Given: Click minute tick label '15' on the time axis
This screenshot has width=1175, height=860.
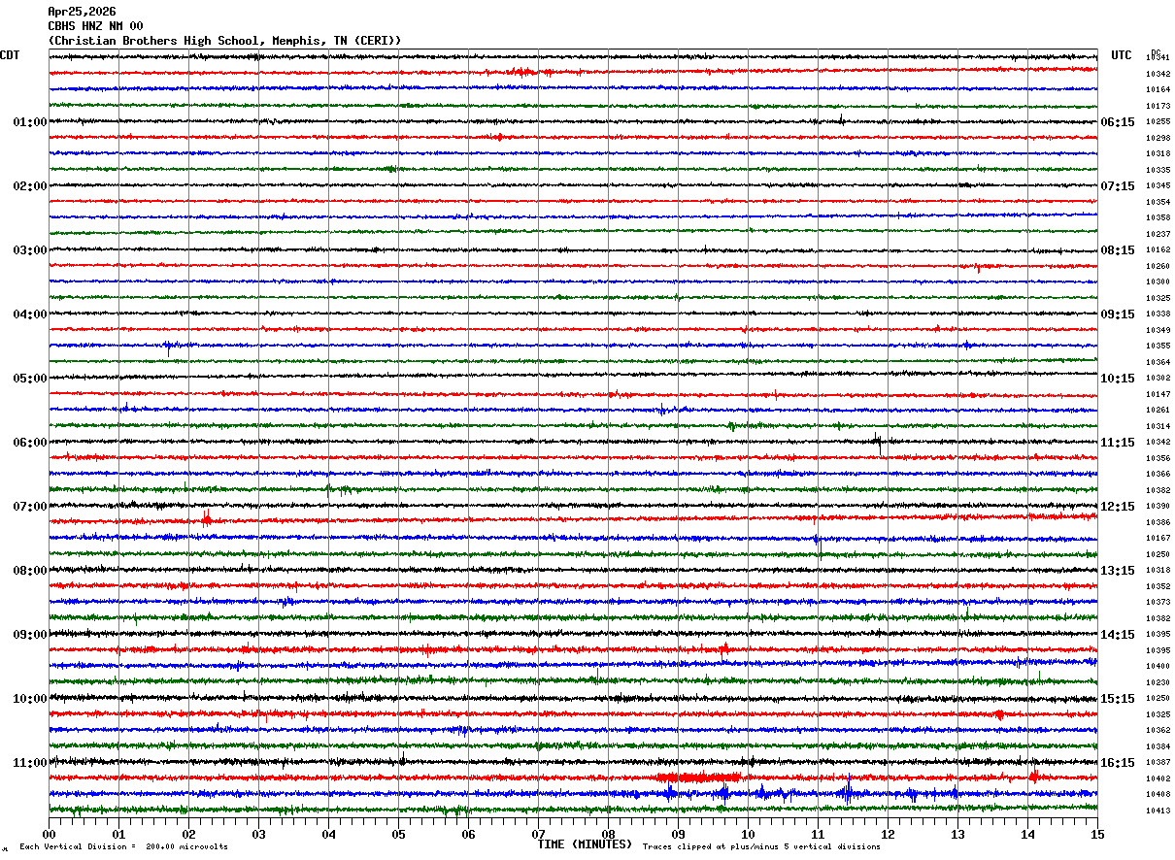Looking at the screenshot, I should point(1097,834).
